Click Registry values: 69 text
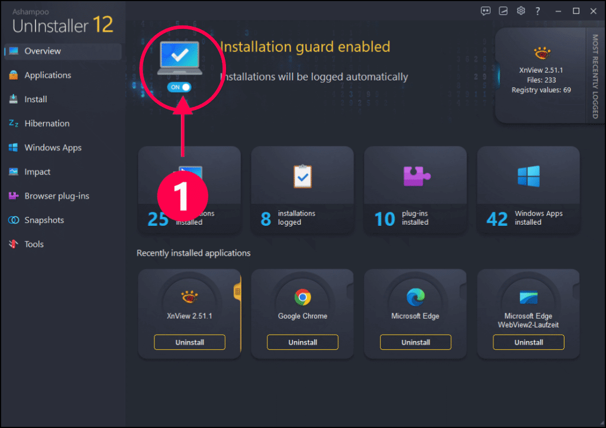 tap(541, 90)
